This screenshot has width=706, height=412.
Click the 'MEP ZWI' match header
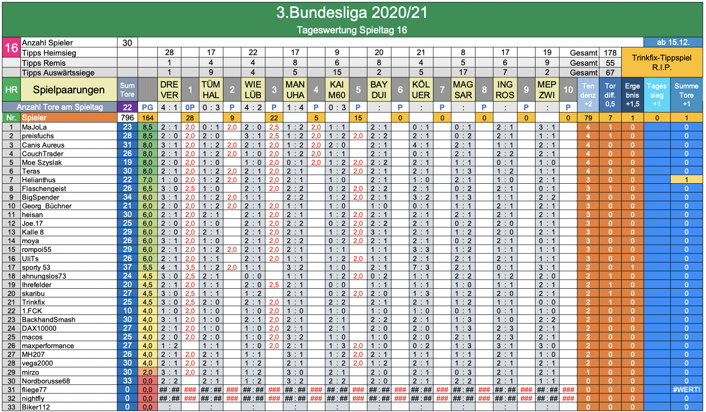547,90
